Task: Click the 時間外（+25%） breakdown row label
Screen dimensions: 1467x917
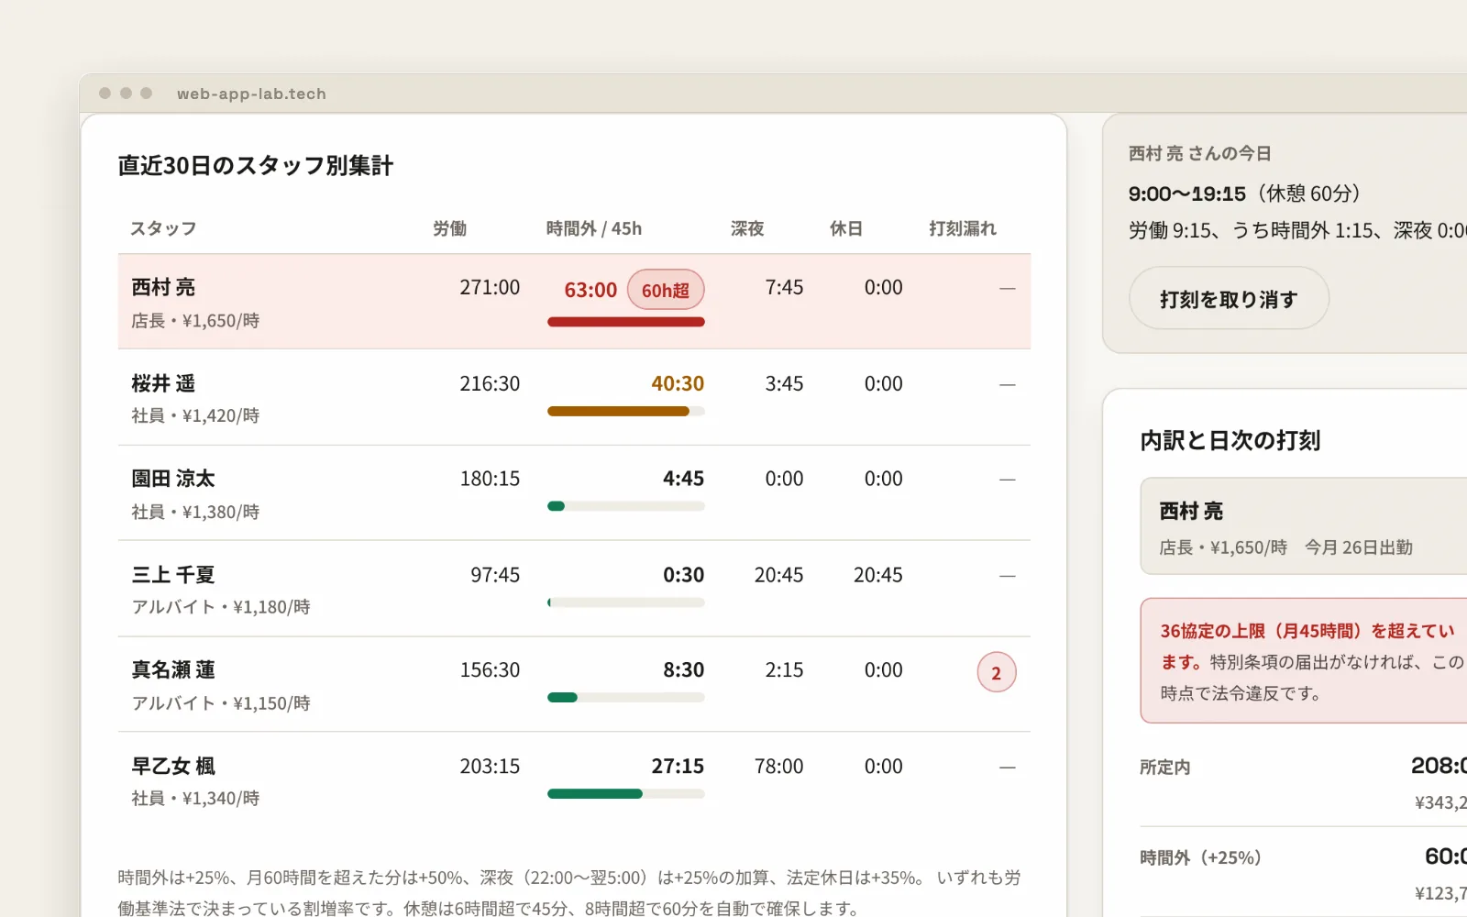Action: click(1201, 857)
